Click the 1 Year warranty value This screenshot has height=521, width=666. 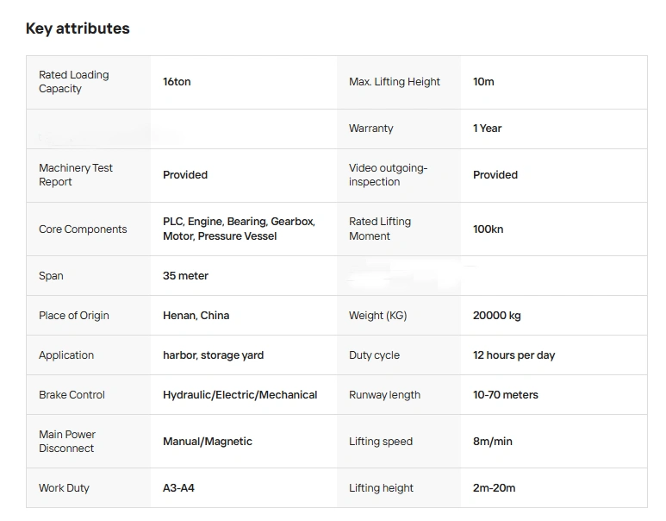coord(487,129)
